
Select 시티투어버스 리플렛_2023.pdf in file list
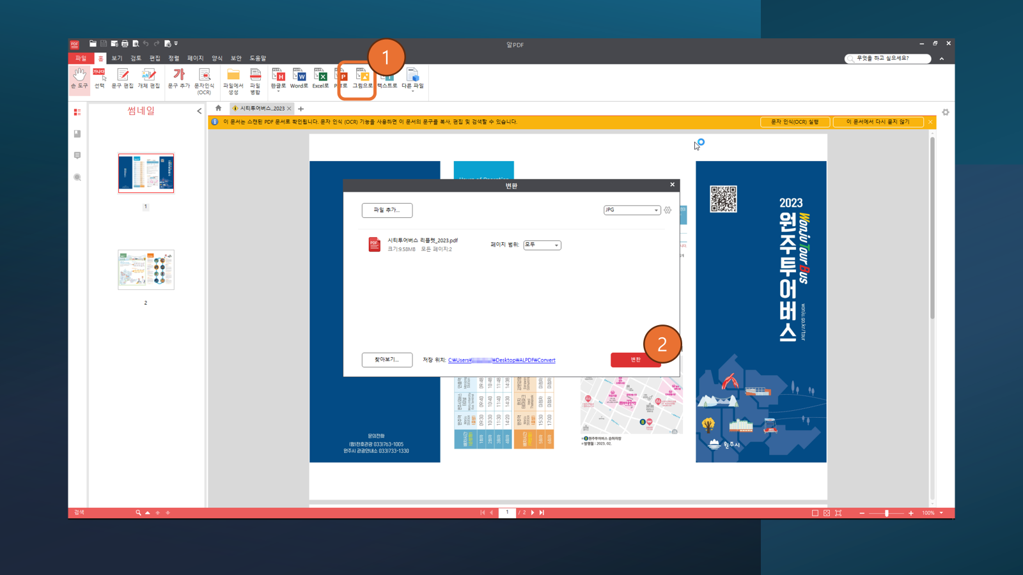pos(422,240)
